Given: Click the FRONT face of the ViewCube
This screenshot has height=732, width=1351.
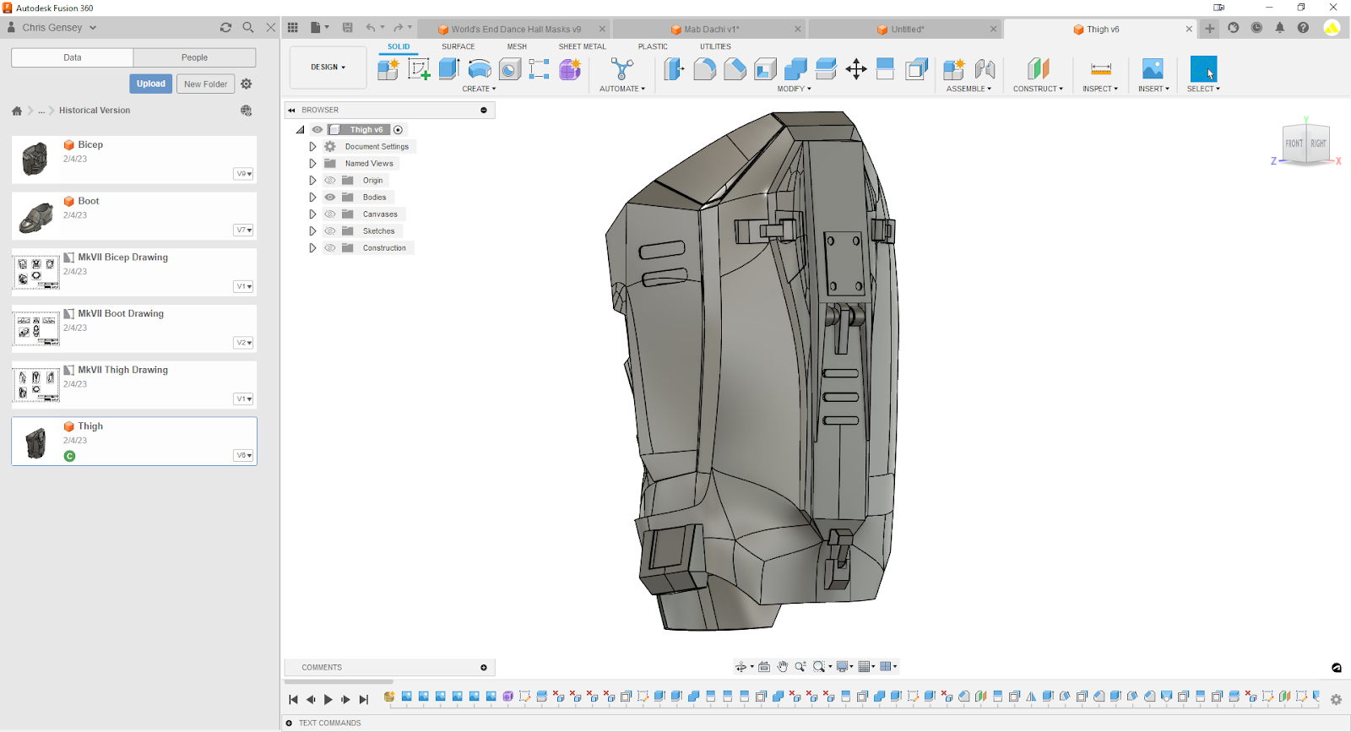Looking at the screenshot, I should pos(1294,144).
